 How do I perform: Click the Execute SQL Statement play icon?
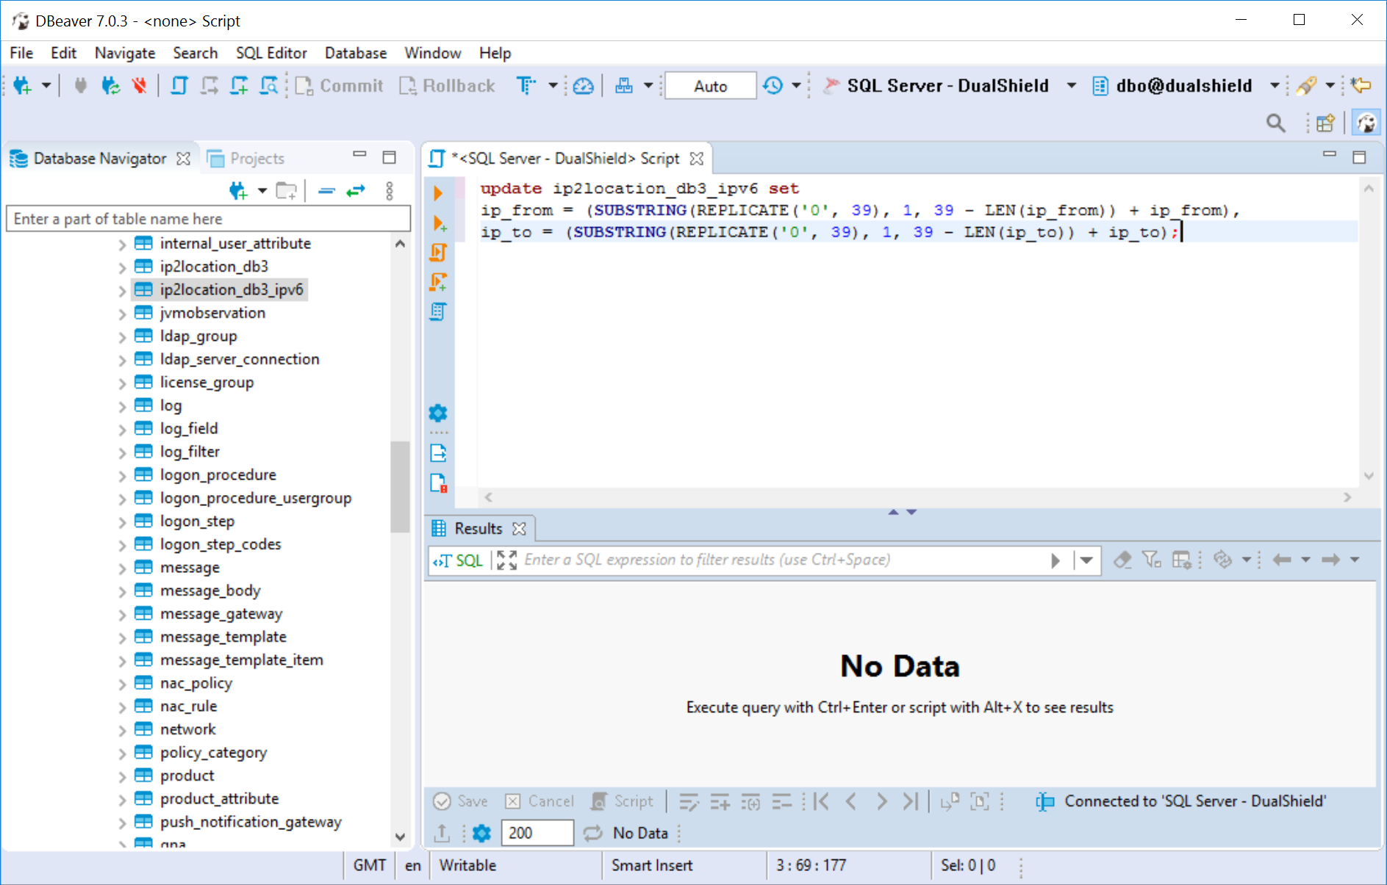[x=438, y=193]
